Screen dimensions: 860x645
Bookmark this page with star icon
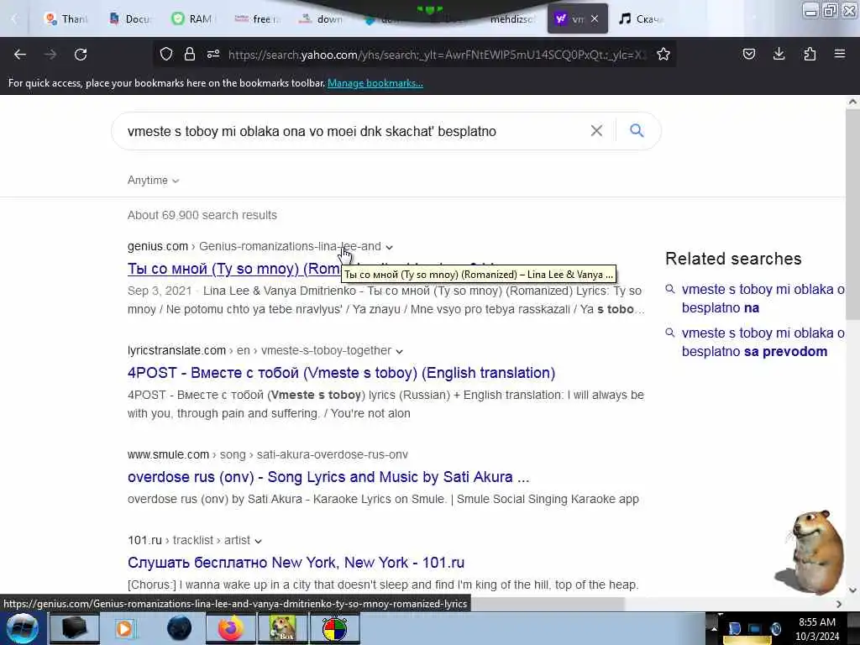tap(663, 54)
